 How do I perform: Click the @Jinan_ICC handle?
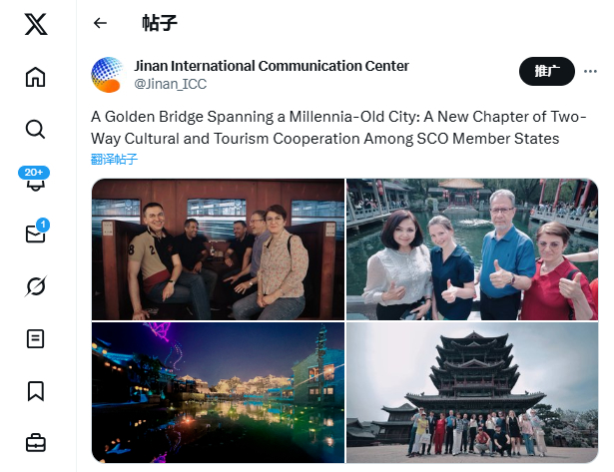[171, 84]
